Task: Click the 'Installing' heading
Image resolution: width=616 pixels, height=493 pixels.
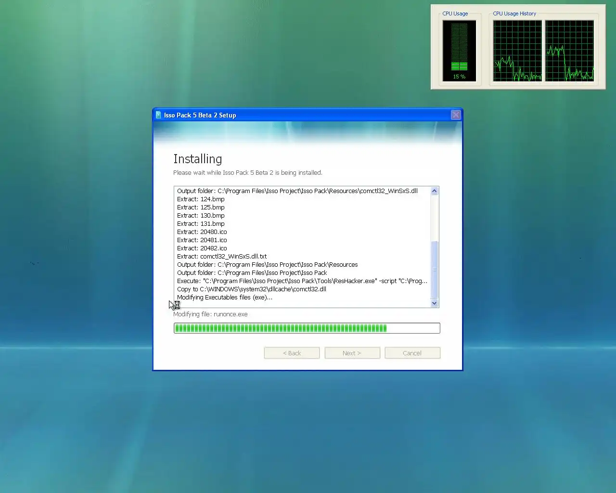Action: pyautogui.click(x=198, y=159)
